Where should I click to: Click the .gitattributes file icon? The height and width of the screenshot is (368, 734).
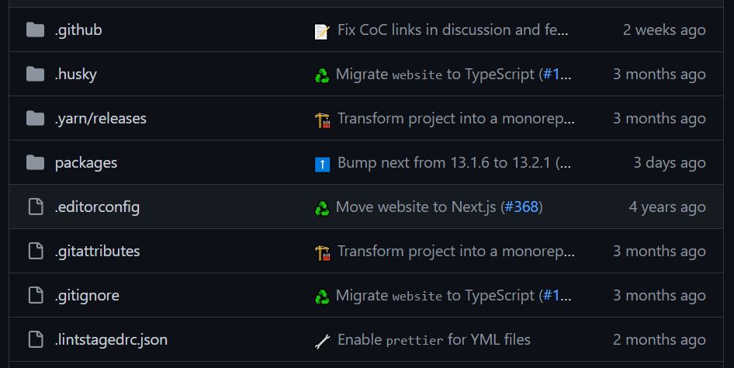pos(35,252)
